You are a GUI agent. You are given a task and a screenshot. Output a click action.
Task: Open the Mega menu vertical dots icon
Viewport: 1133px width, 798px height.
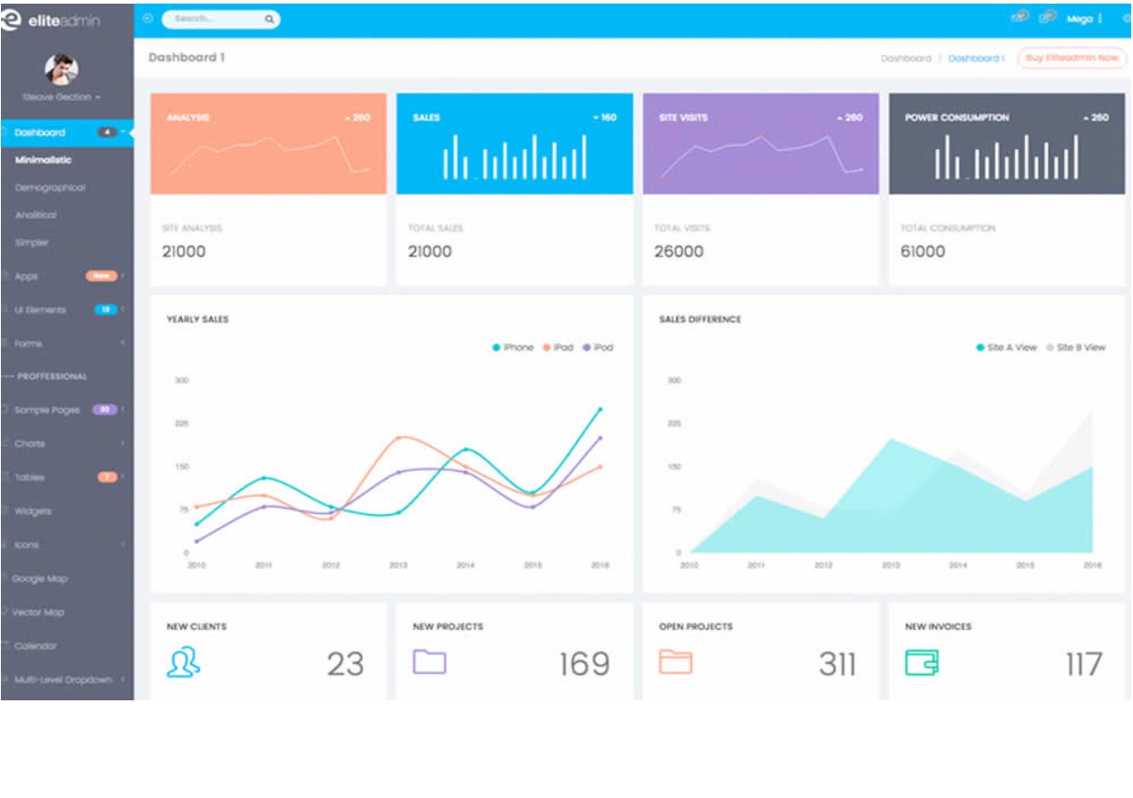click(1100, 19)
